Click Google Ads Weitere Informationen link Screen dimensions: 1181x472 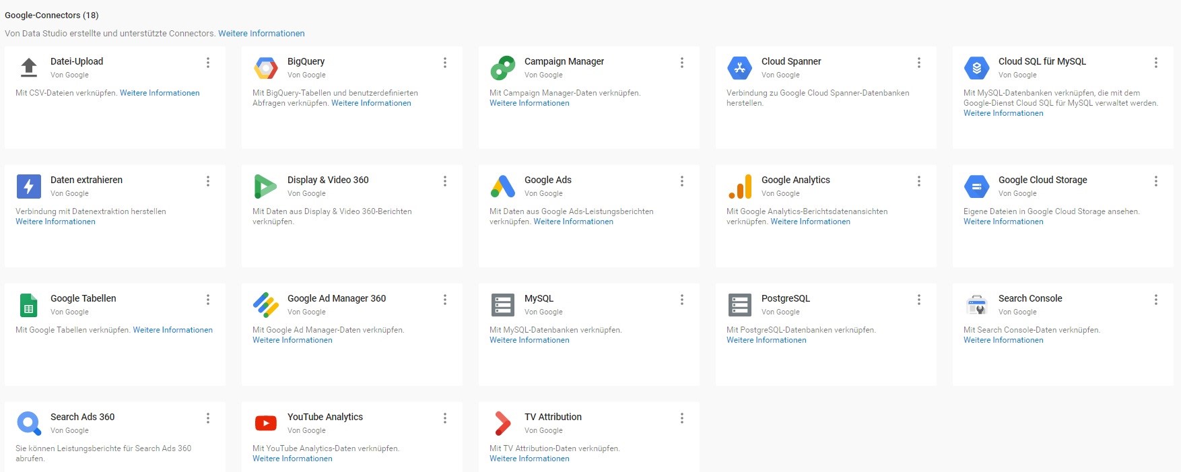tap(574, 222)
